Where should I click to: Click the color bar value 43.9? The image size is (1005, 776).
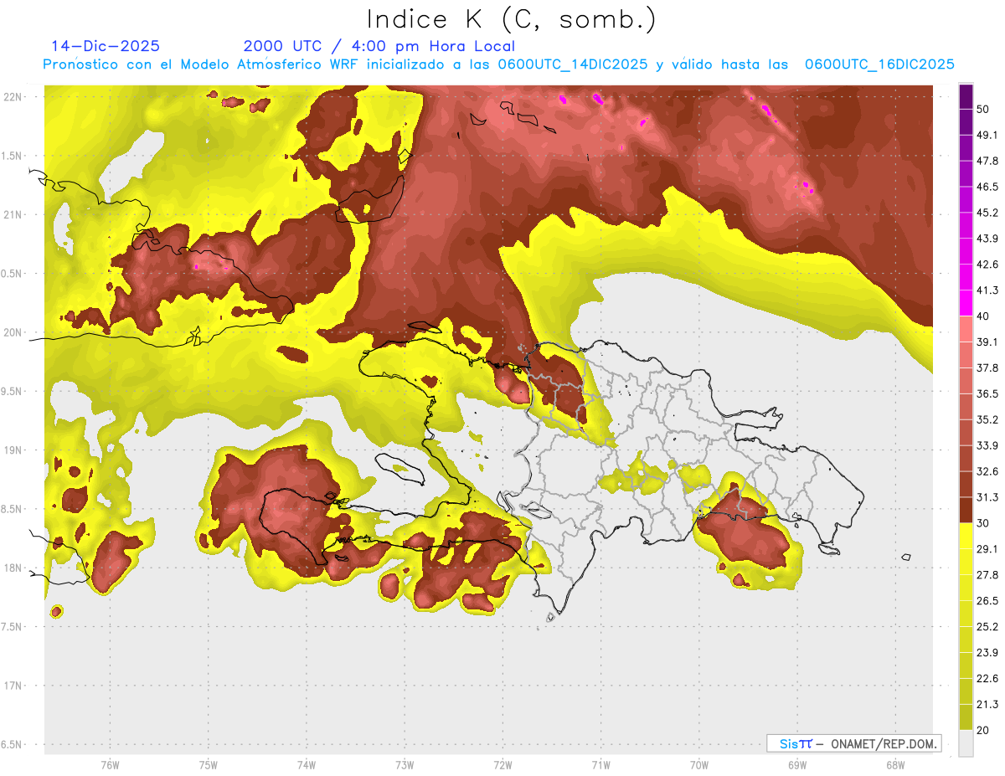[987, 239]
